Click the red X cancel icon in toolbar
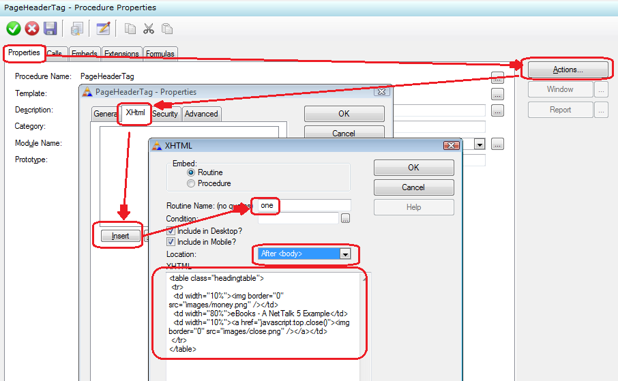The image size is (618, 381). coord(31,29)
